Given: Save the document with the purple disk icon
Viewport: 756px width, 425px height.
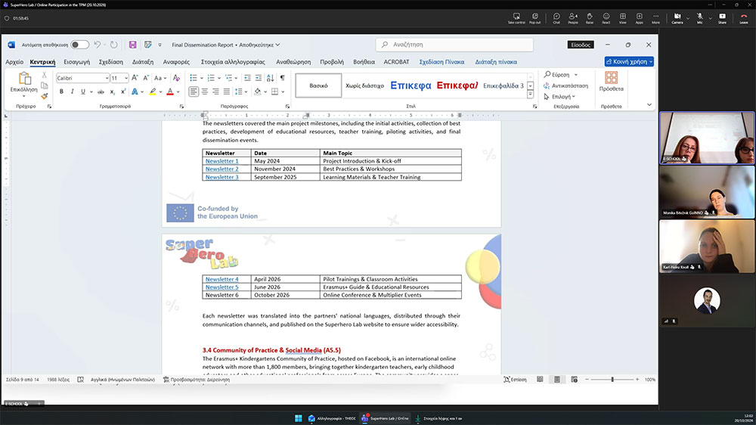Looking at the screenshot, I should tap(132, 45).
